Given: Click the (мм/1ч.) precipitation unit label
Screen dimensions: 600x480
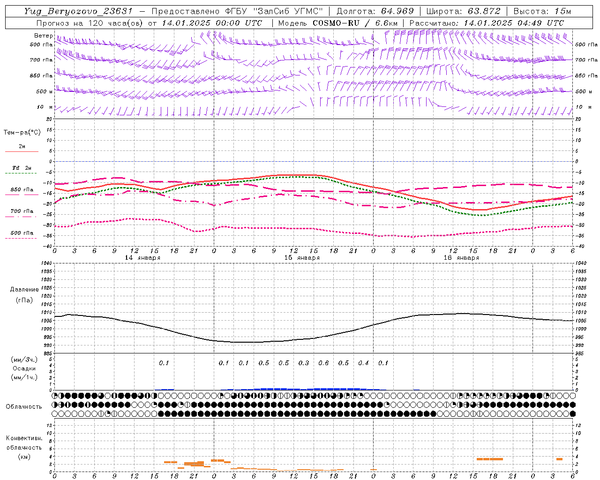Looking at the screenshot, I should 24,377.
